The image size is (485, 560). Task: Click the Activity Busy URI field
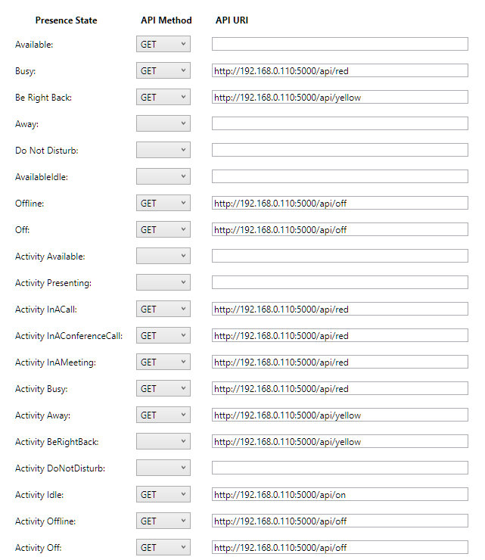coord(340,388)
